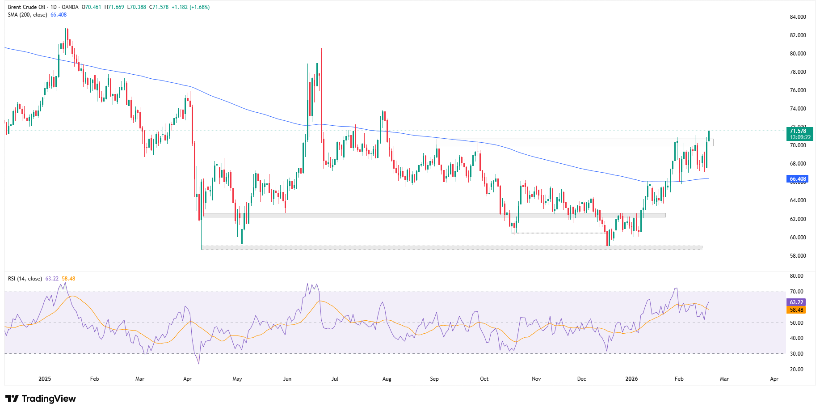The image size is (820, 412).
Task: Click the 13:09:22 candle countdown timer
Action: point(800,137)
